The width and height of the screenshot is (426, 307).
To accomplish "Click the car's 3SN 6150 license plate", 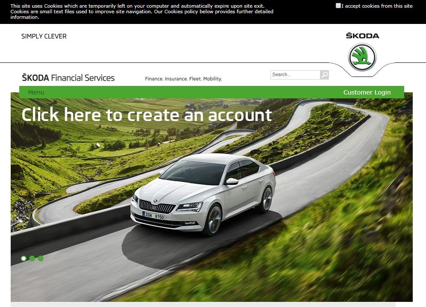I will point(154,215).
